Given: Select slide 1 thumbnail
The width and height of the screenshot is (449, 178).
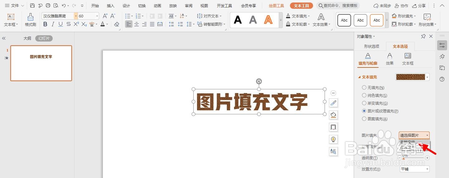Looking at the screenshot, I should coord(41,63).
